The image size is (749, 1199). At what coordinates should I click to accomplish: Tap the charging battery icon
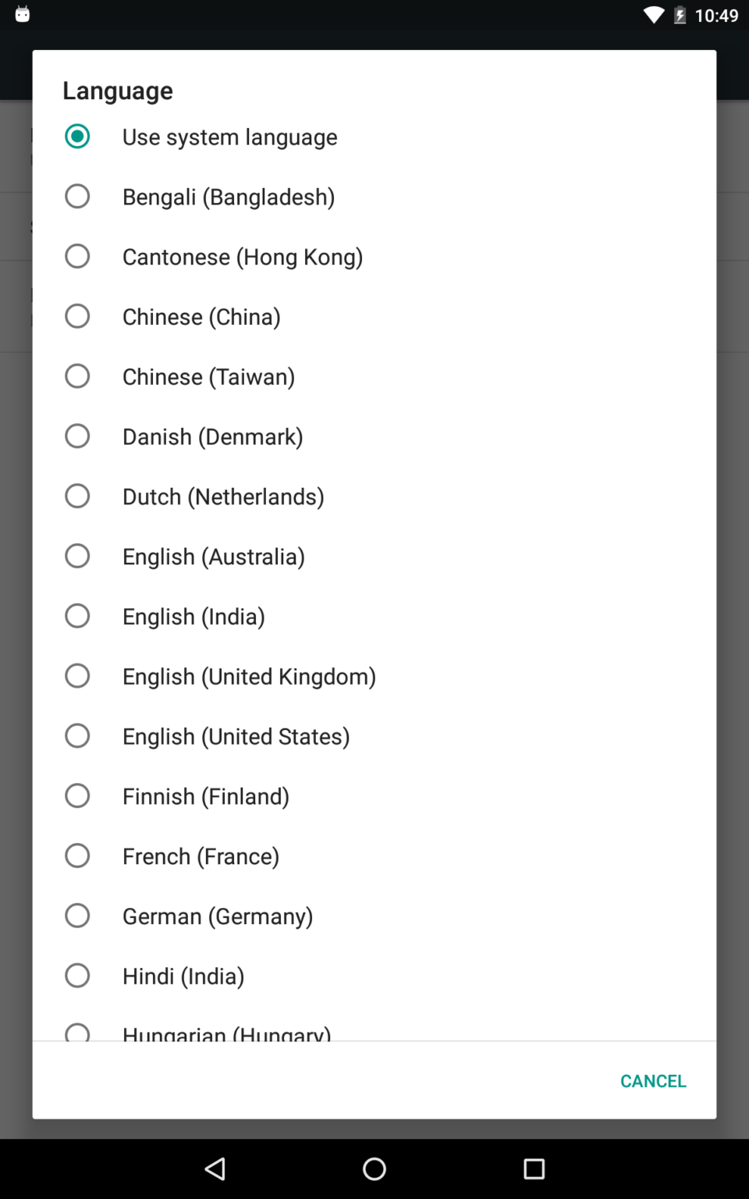pos(680,15)
